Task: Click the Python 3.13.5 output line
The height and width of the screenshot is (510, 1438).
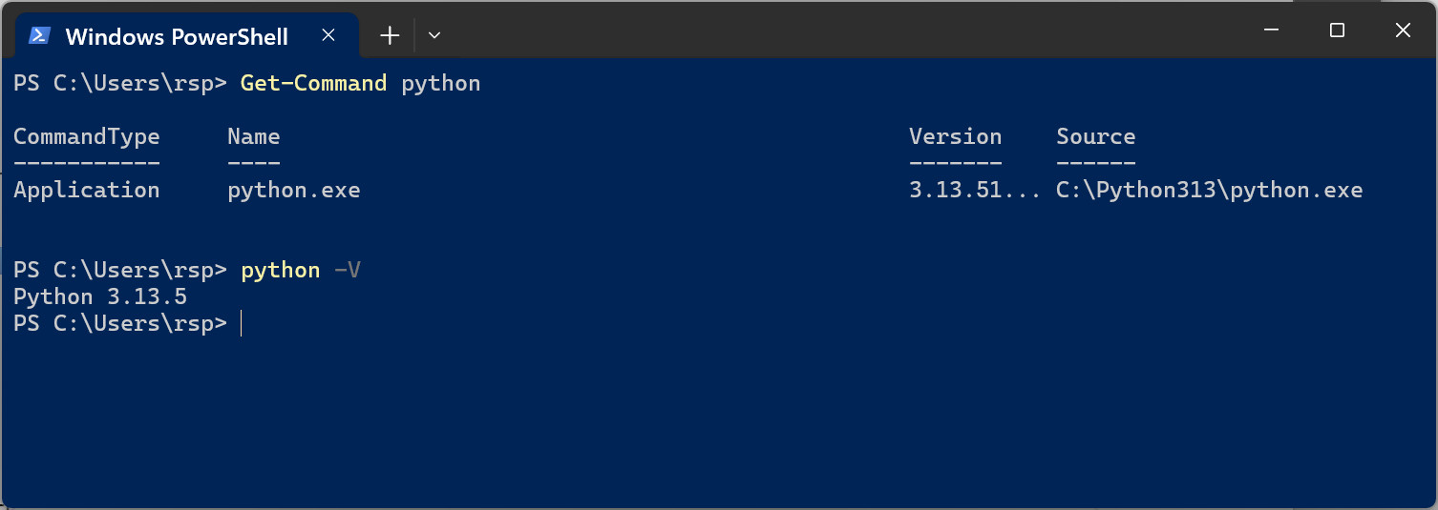Action: 100,297
